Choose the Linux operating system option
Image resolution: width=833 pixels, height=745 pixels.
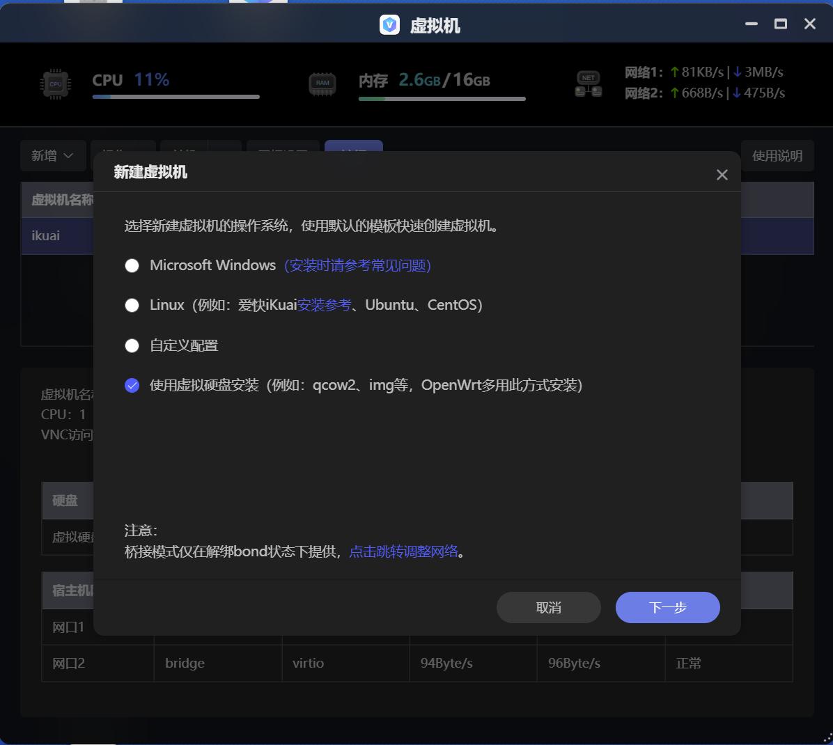(132, 305)
